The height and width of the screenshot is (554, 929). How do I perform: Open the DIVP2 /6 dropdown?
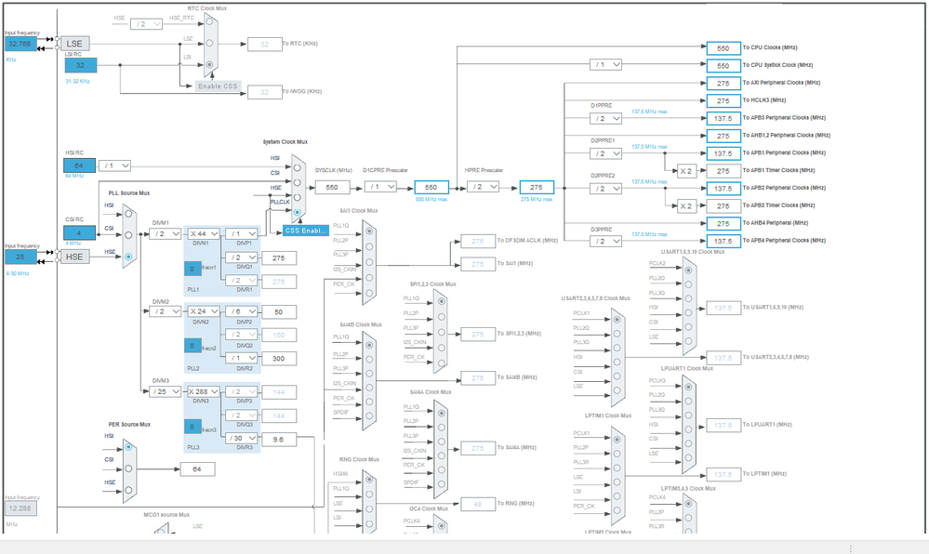pyautogui.click(x=241, y=311)
